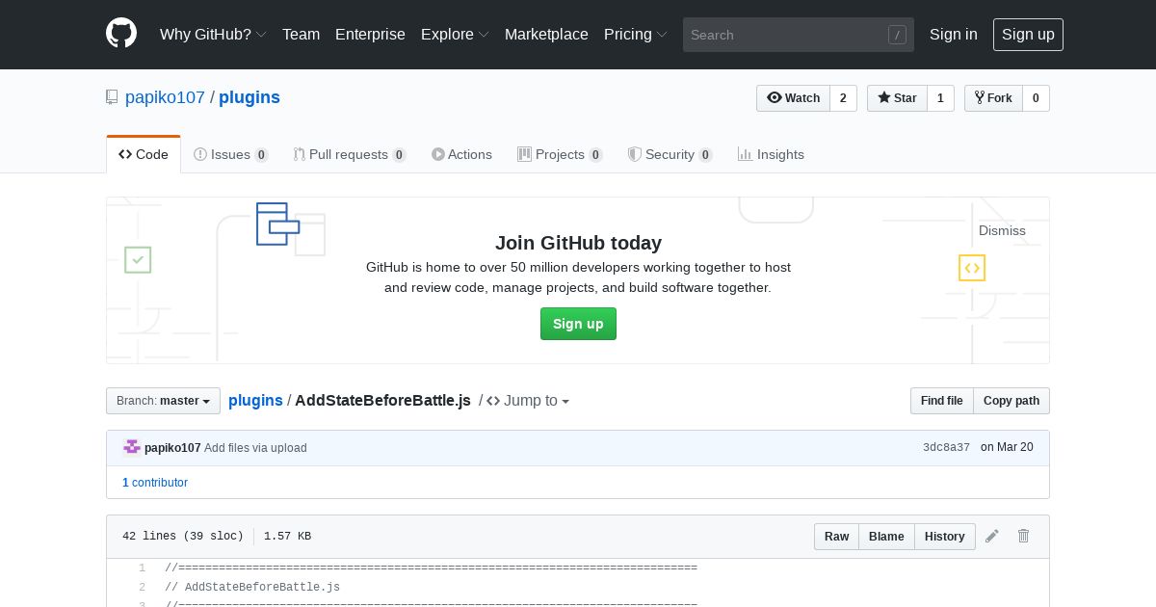Screen dimensions: 1156x607
Task: Click papiko107's avatar icon in commit row
Action: [x=132, y=447]
